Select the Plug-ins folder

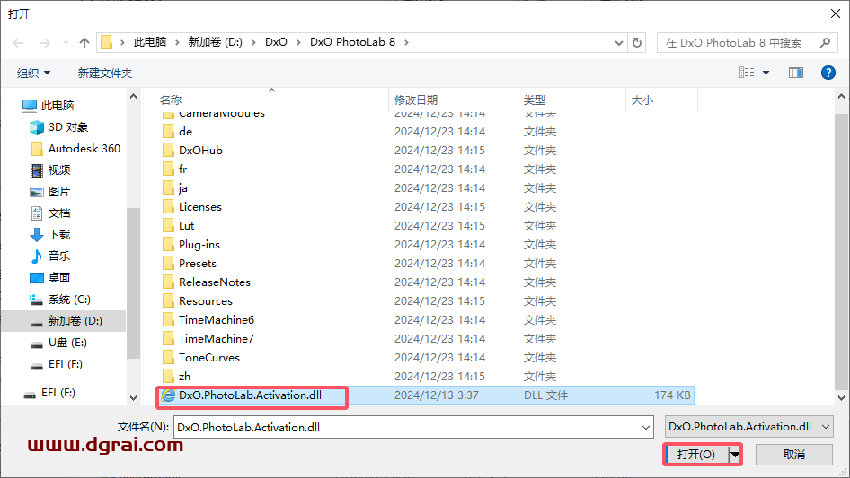pyautogui.click(x=199, y=245)
